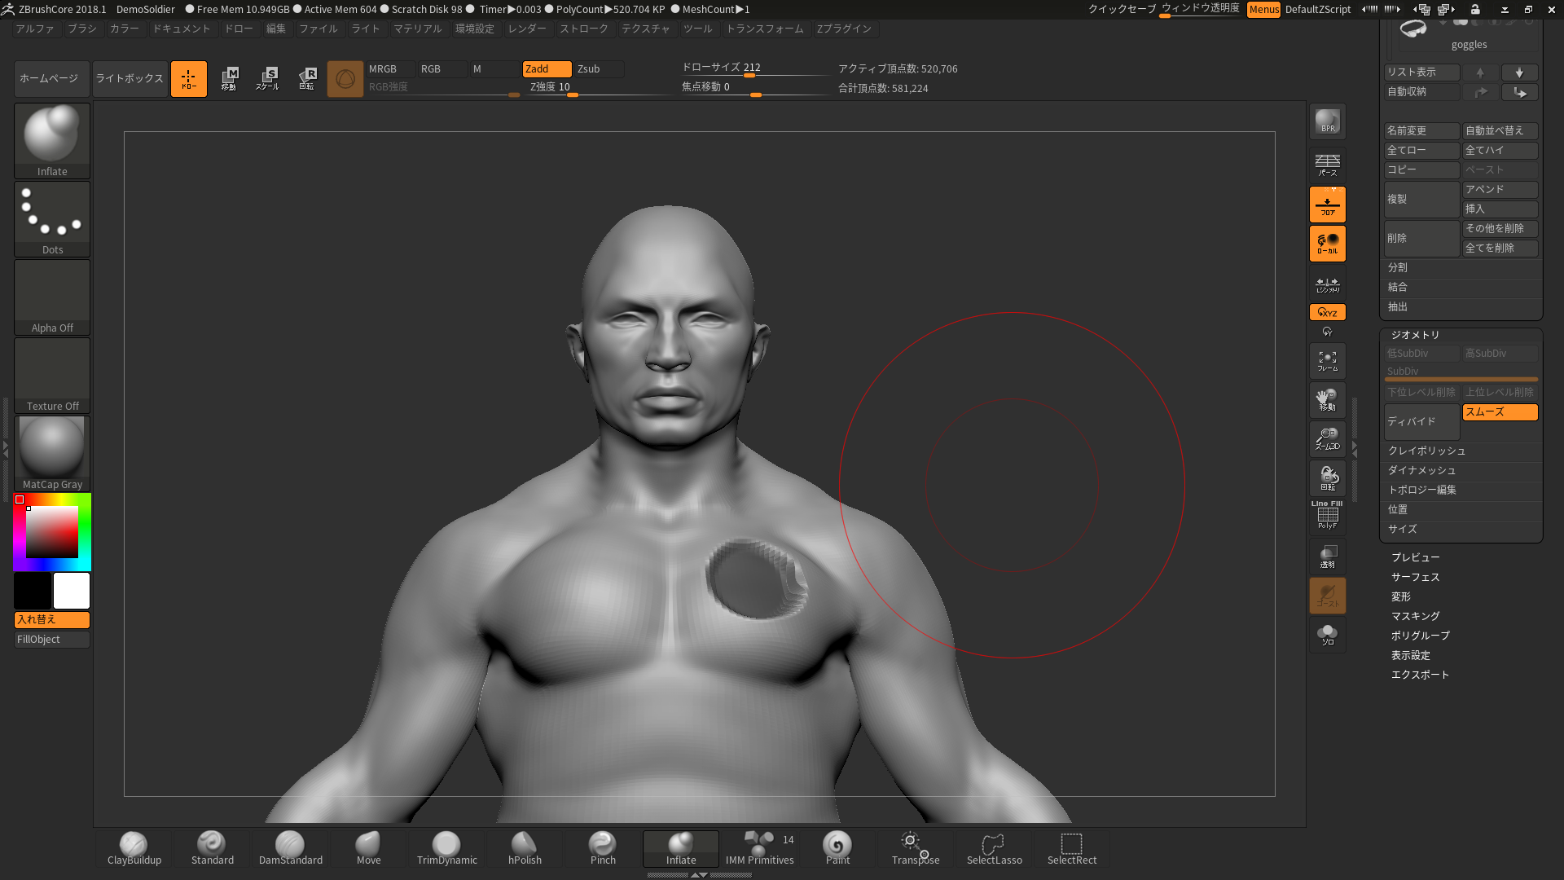
Task: Open the Texture (テクスチャ) menu
Action: 646,29
